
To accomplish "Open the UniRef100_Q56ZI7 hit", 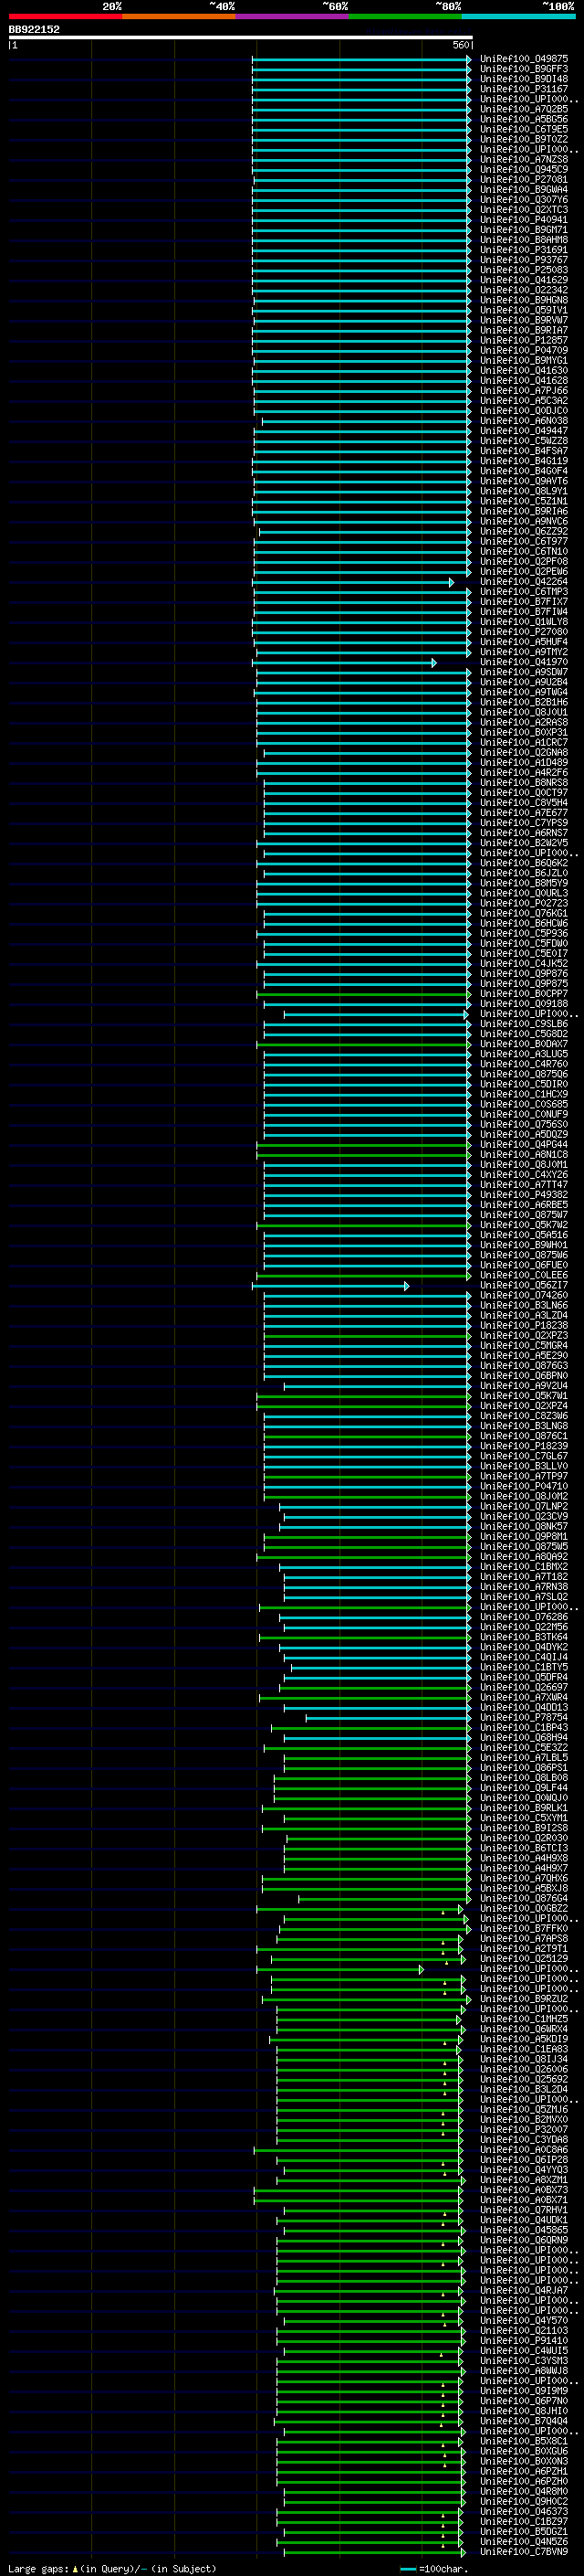I will [523, 1285].
